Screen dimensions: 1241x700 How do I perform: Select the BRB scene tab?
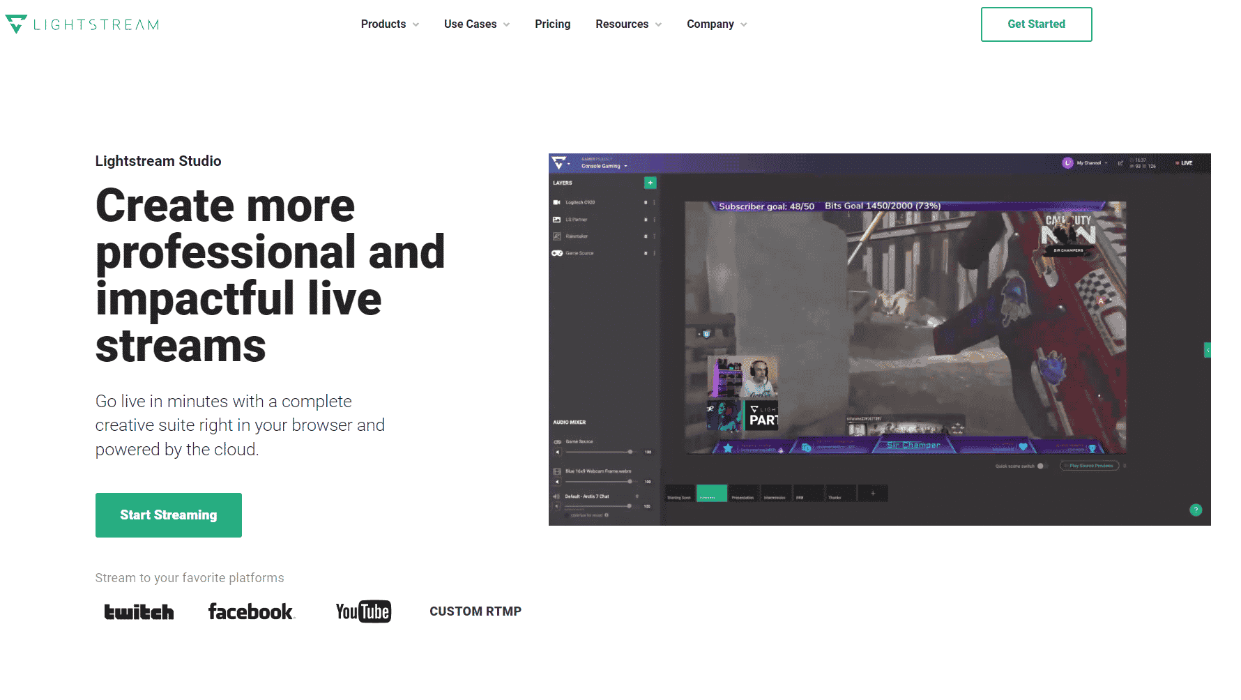pyautogui.click(x=808, y=494)
